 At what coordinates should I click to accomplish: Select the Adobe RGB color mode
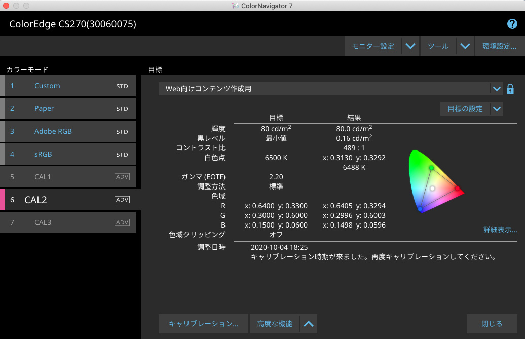click(x=68, y=131)
